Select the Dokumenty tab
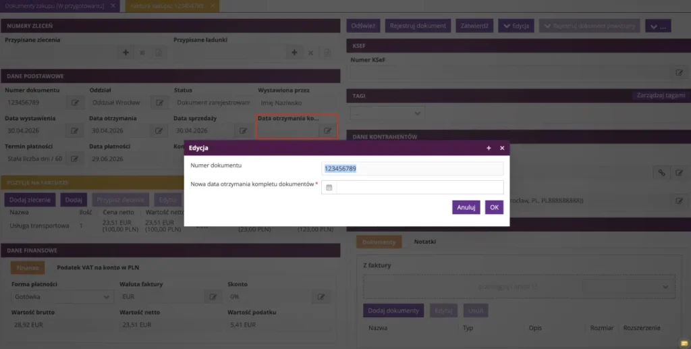The image size is (691, 349). 379,242
